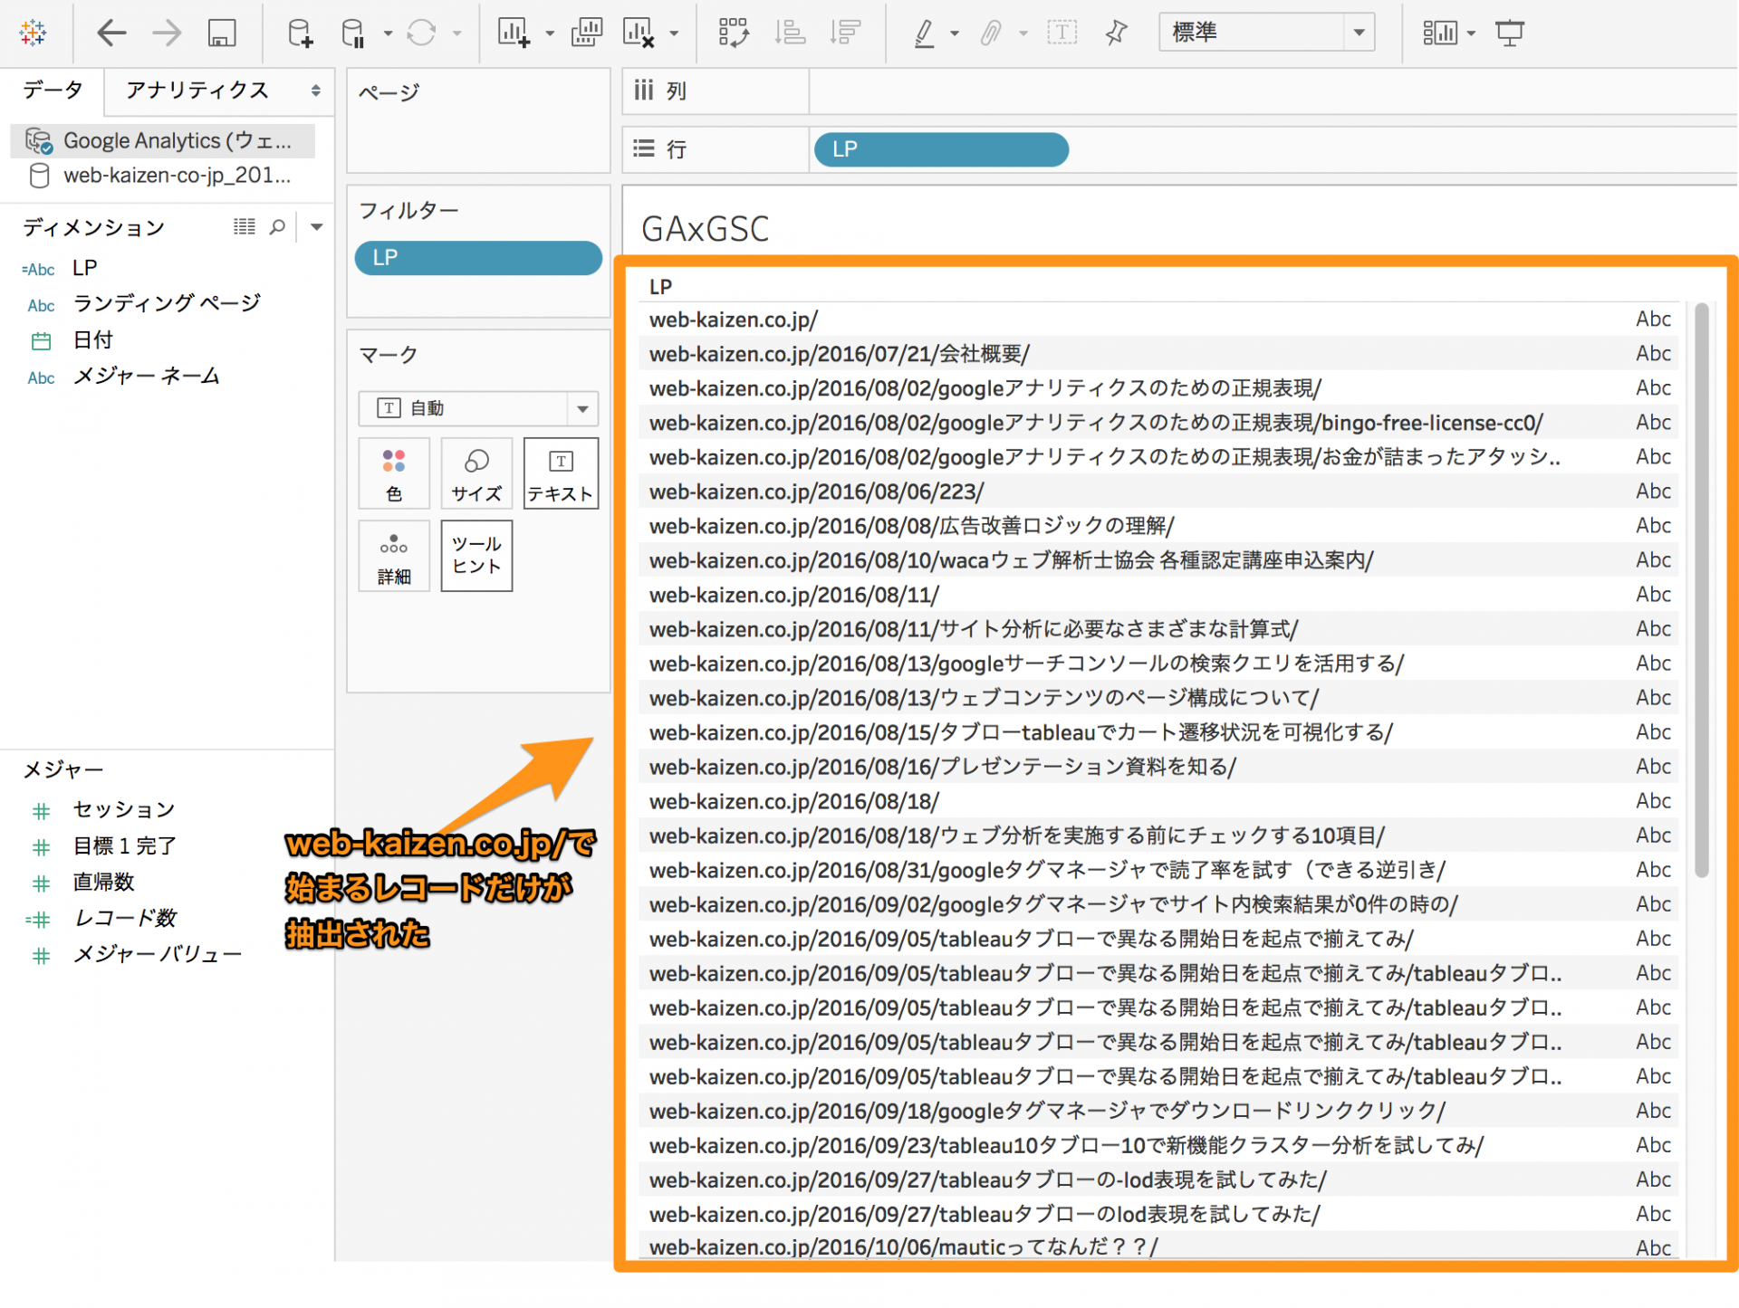
Task: Click the highlight pen icon
Action: (x=924, y=33)
